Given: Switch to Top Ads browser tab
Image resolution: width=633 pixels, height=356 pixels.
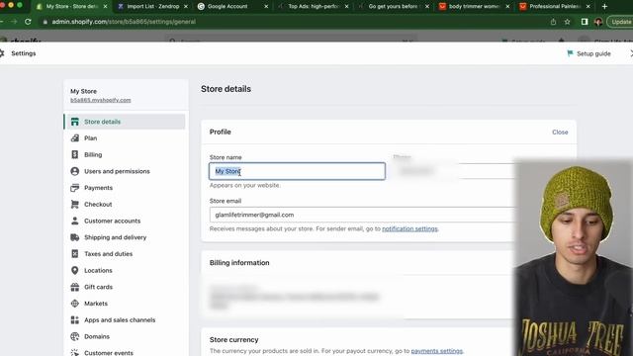Looking at the screenshot, I should [314, 7].
